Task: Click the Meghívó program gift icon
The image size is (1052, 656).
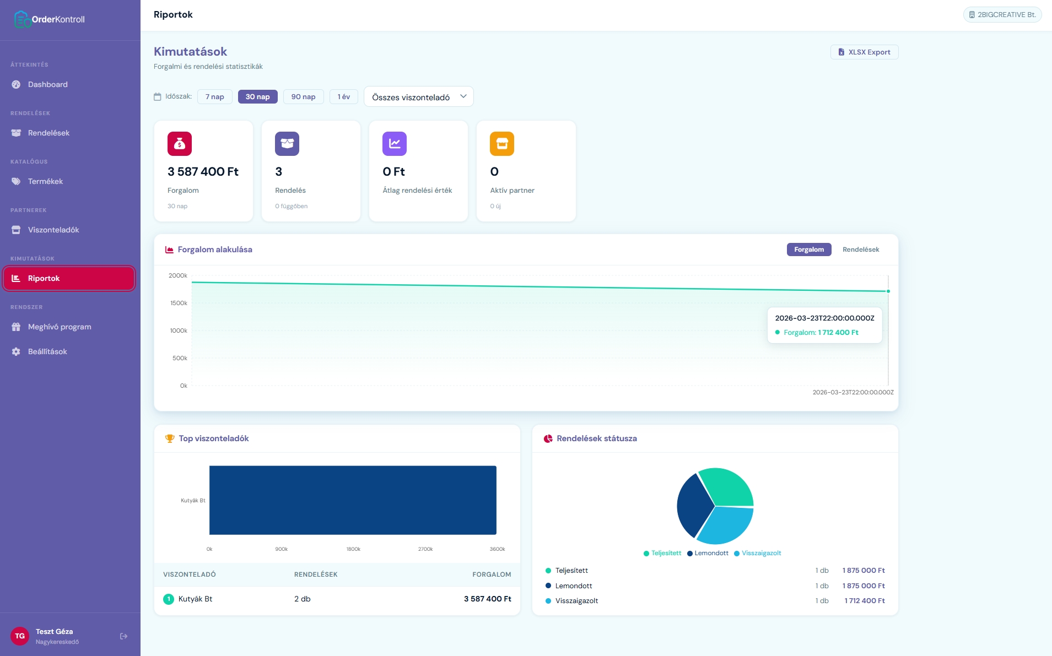Action: (16, 327)
